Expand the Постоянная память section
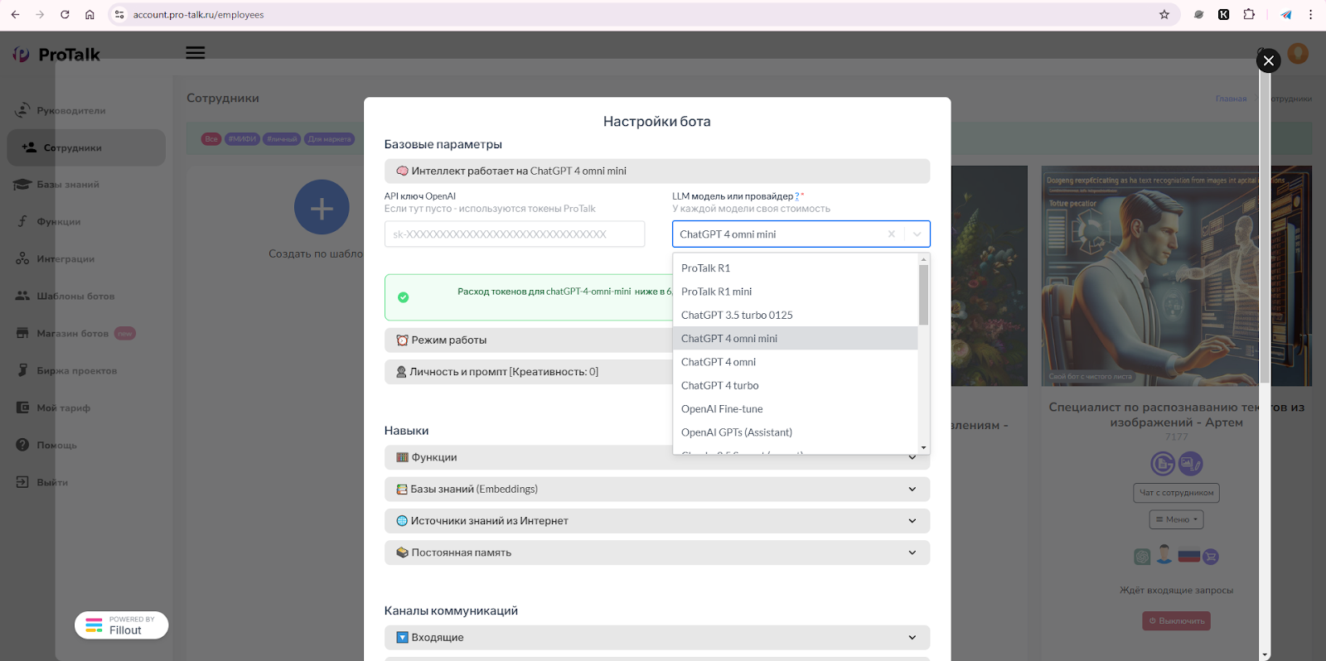1326x661 pixels. (656, 552)
